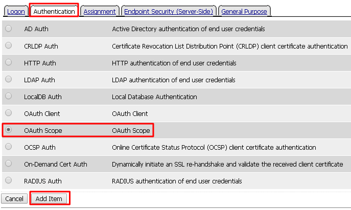Select the OAuth Client radio button
Screen dimensions: 351x210
click(x=9, y=113)
